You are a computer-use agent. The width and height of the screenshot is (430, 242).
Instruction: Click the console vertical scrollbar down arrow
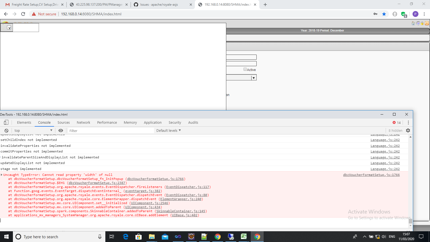410,226
